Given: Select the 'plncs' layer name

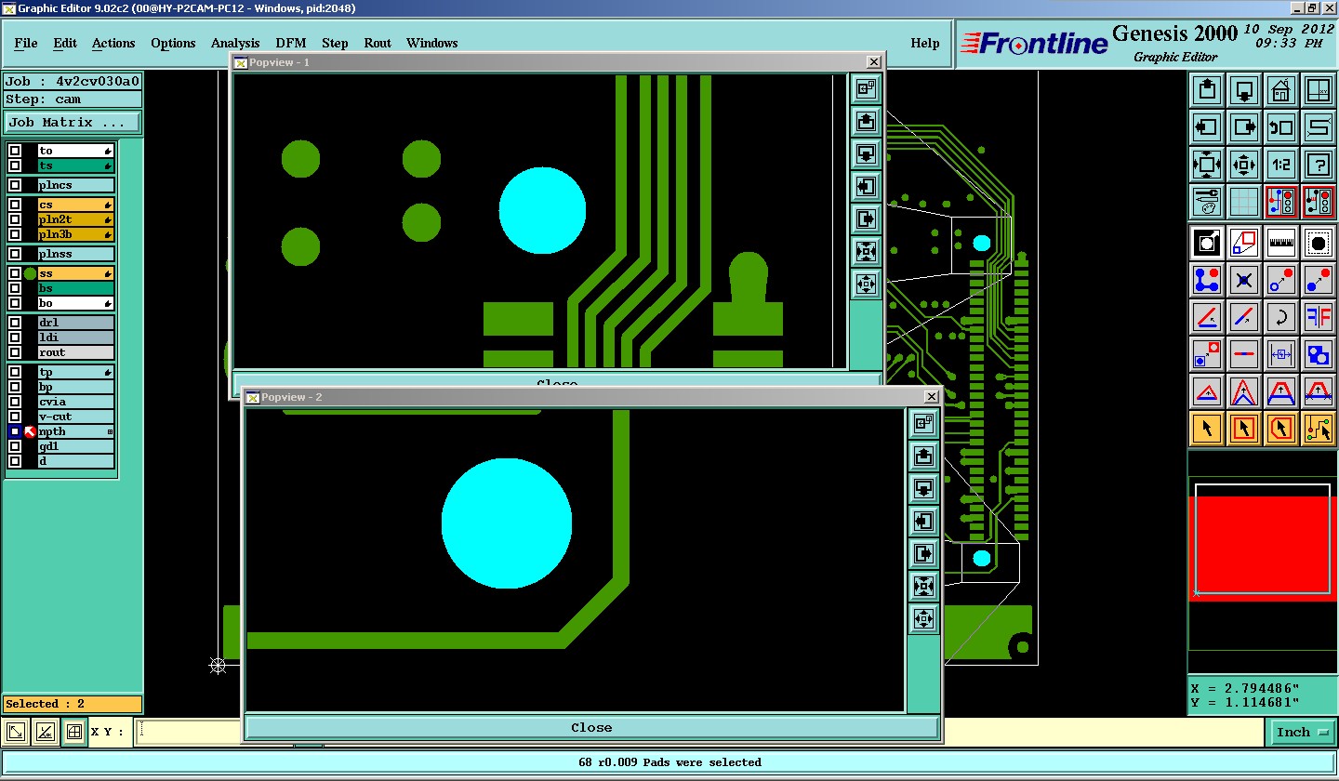Looking at the screenshot, I should coord(76,185).
